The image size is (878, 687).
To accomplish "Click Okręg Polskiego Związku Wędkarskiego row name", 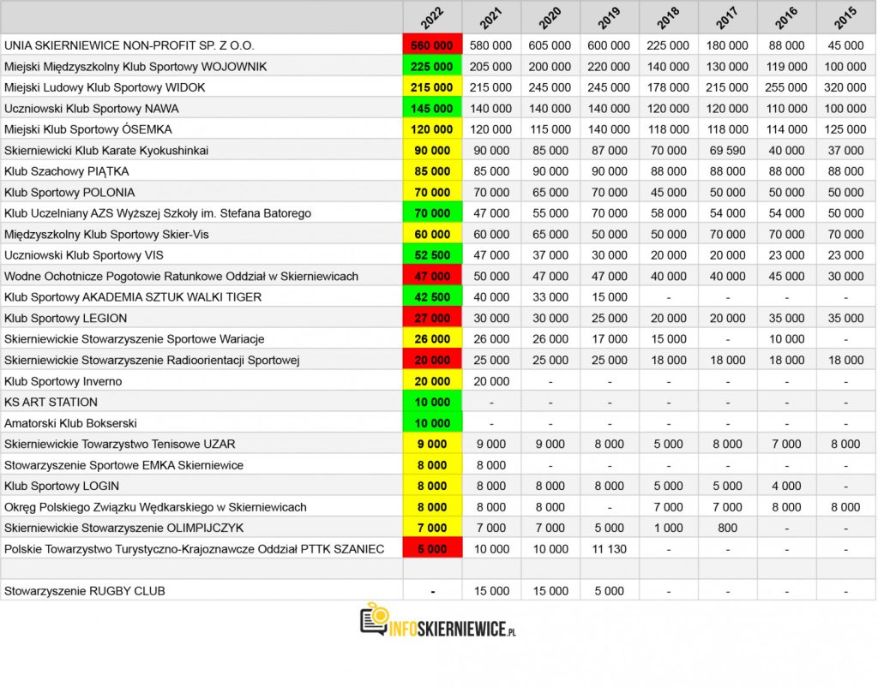I will (x=155, y=507).
